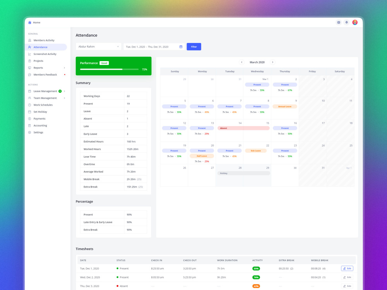This screenshot has width=387, height=290.
Task: Select Attendance in the sidebar
Action: click(46, 47)
